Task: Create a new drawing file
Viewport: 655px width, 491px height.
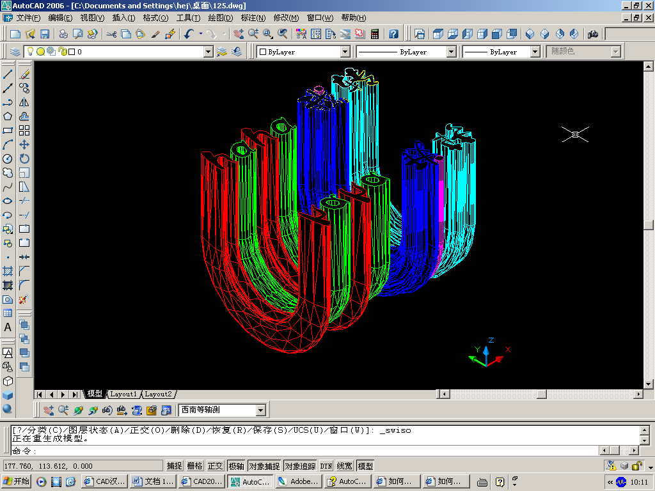Action: pyautogui.click(x=15, y=35)
